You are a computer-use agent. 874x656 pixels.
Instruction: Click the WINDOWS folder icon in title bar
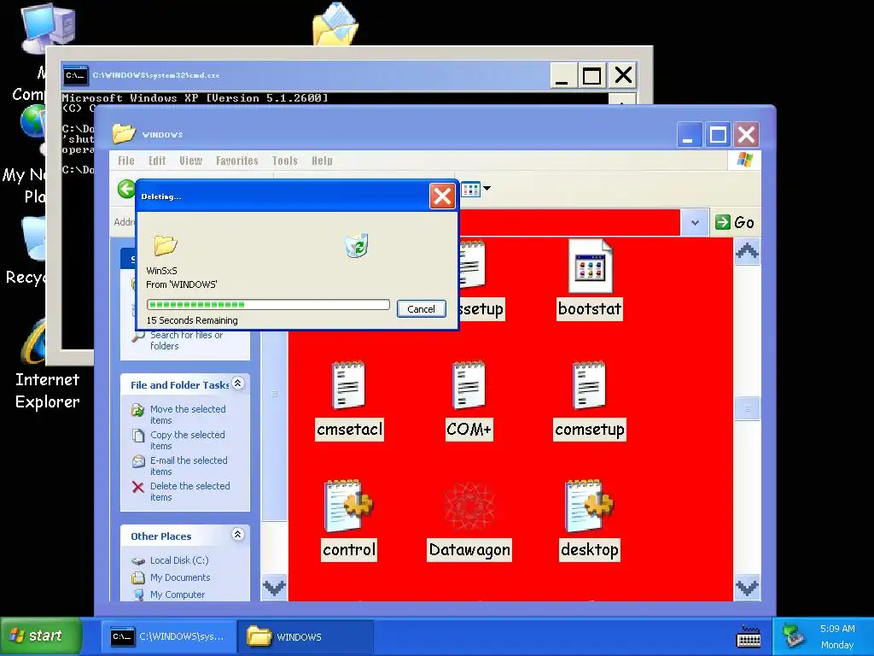[x=124, y=134]
